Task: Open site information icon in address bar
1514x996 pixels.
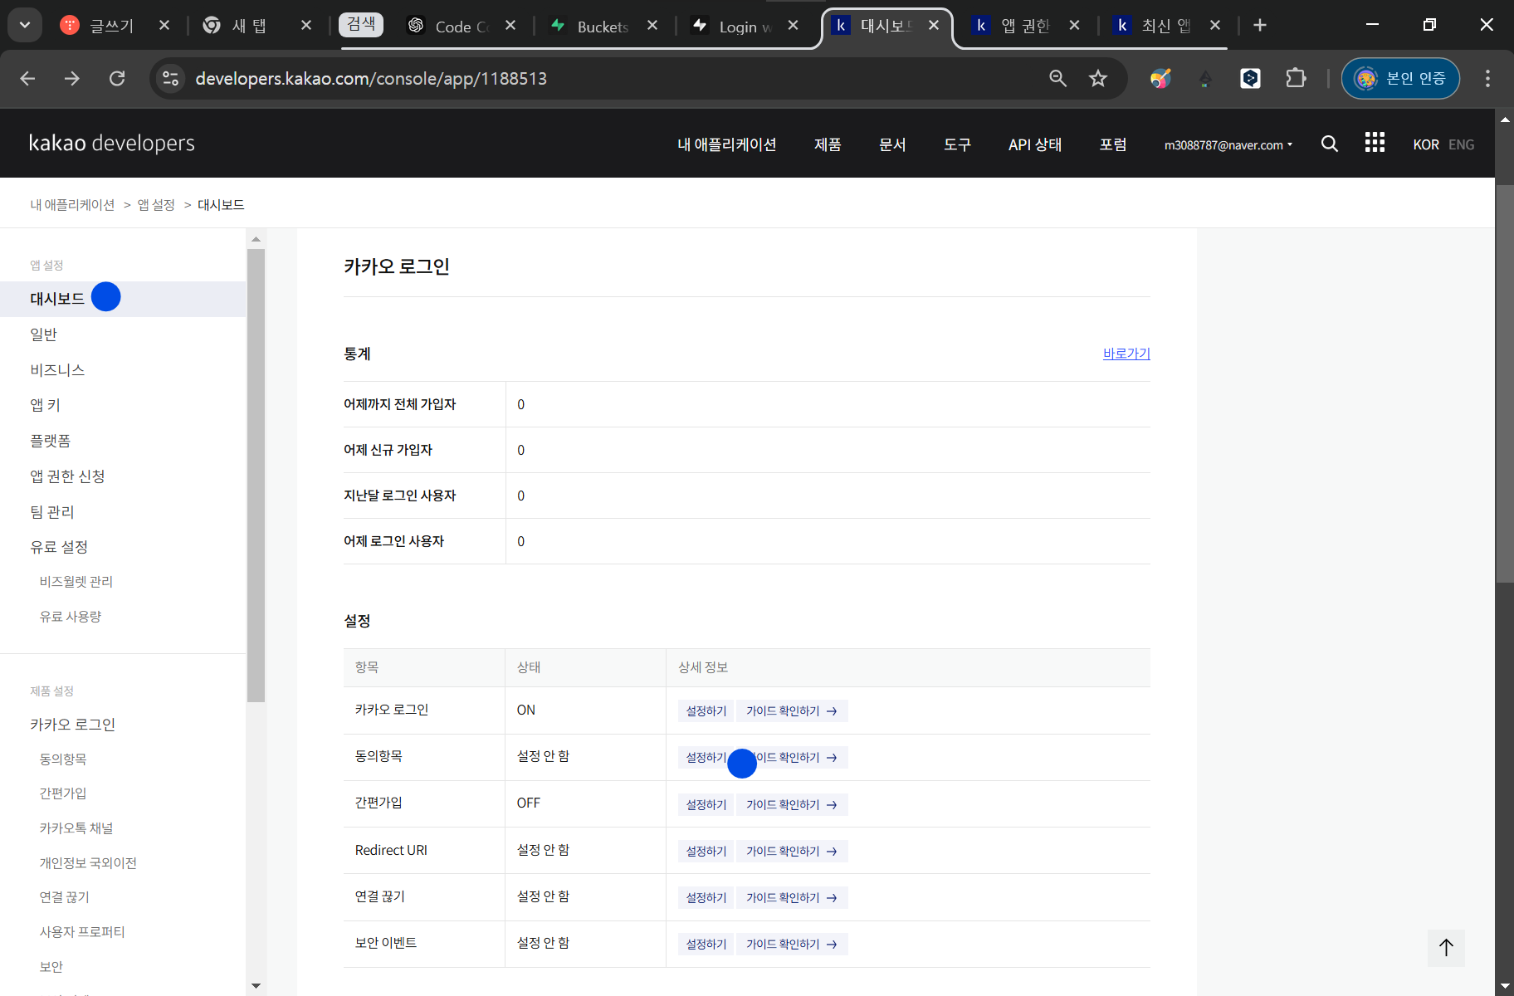Action: [171, 78]
